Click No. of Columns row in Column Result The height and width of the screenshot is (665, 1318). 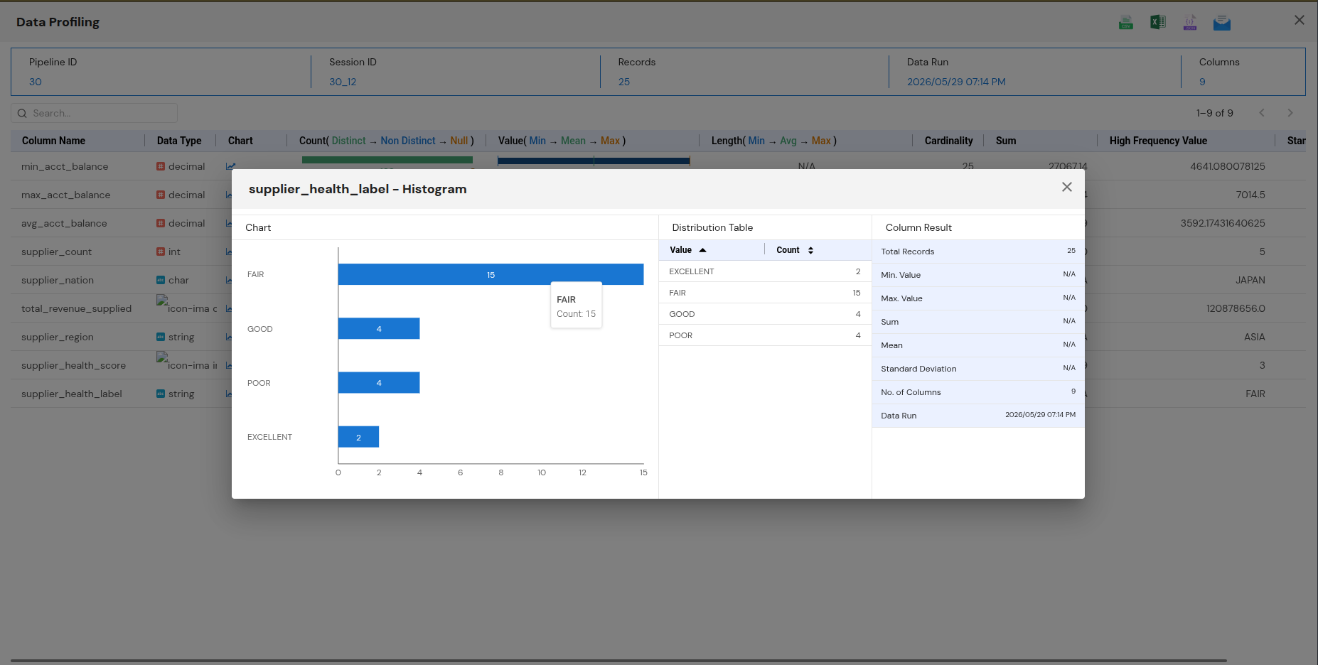pos(978,392)
